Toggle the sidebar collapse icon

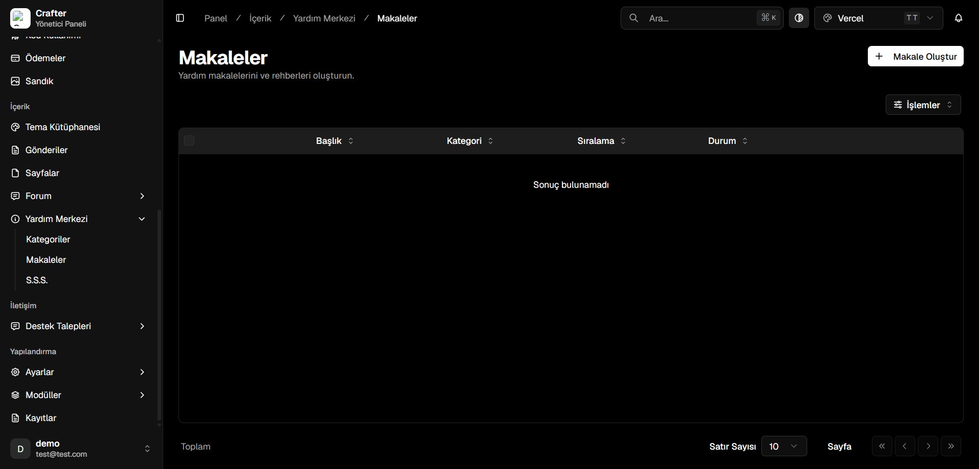click(x=180, y=18)
